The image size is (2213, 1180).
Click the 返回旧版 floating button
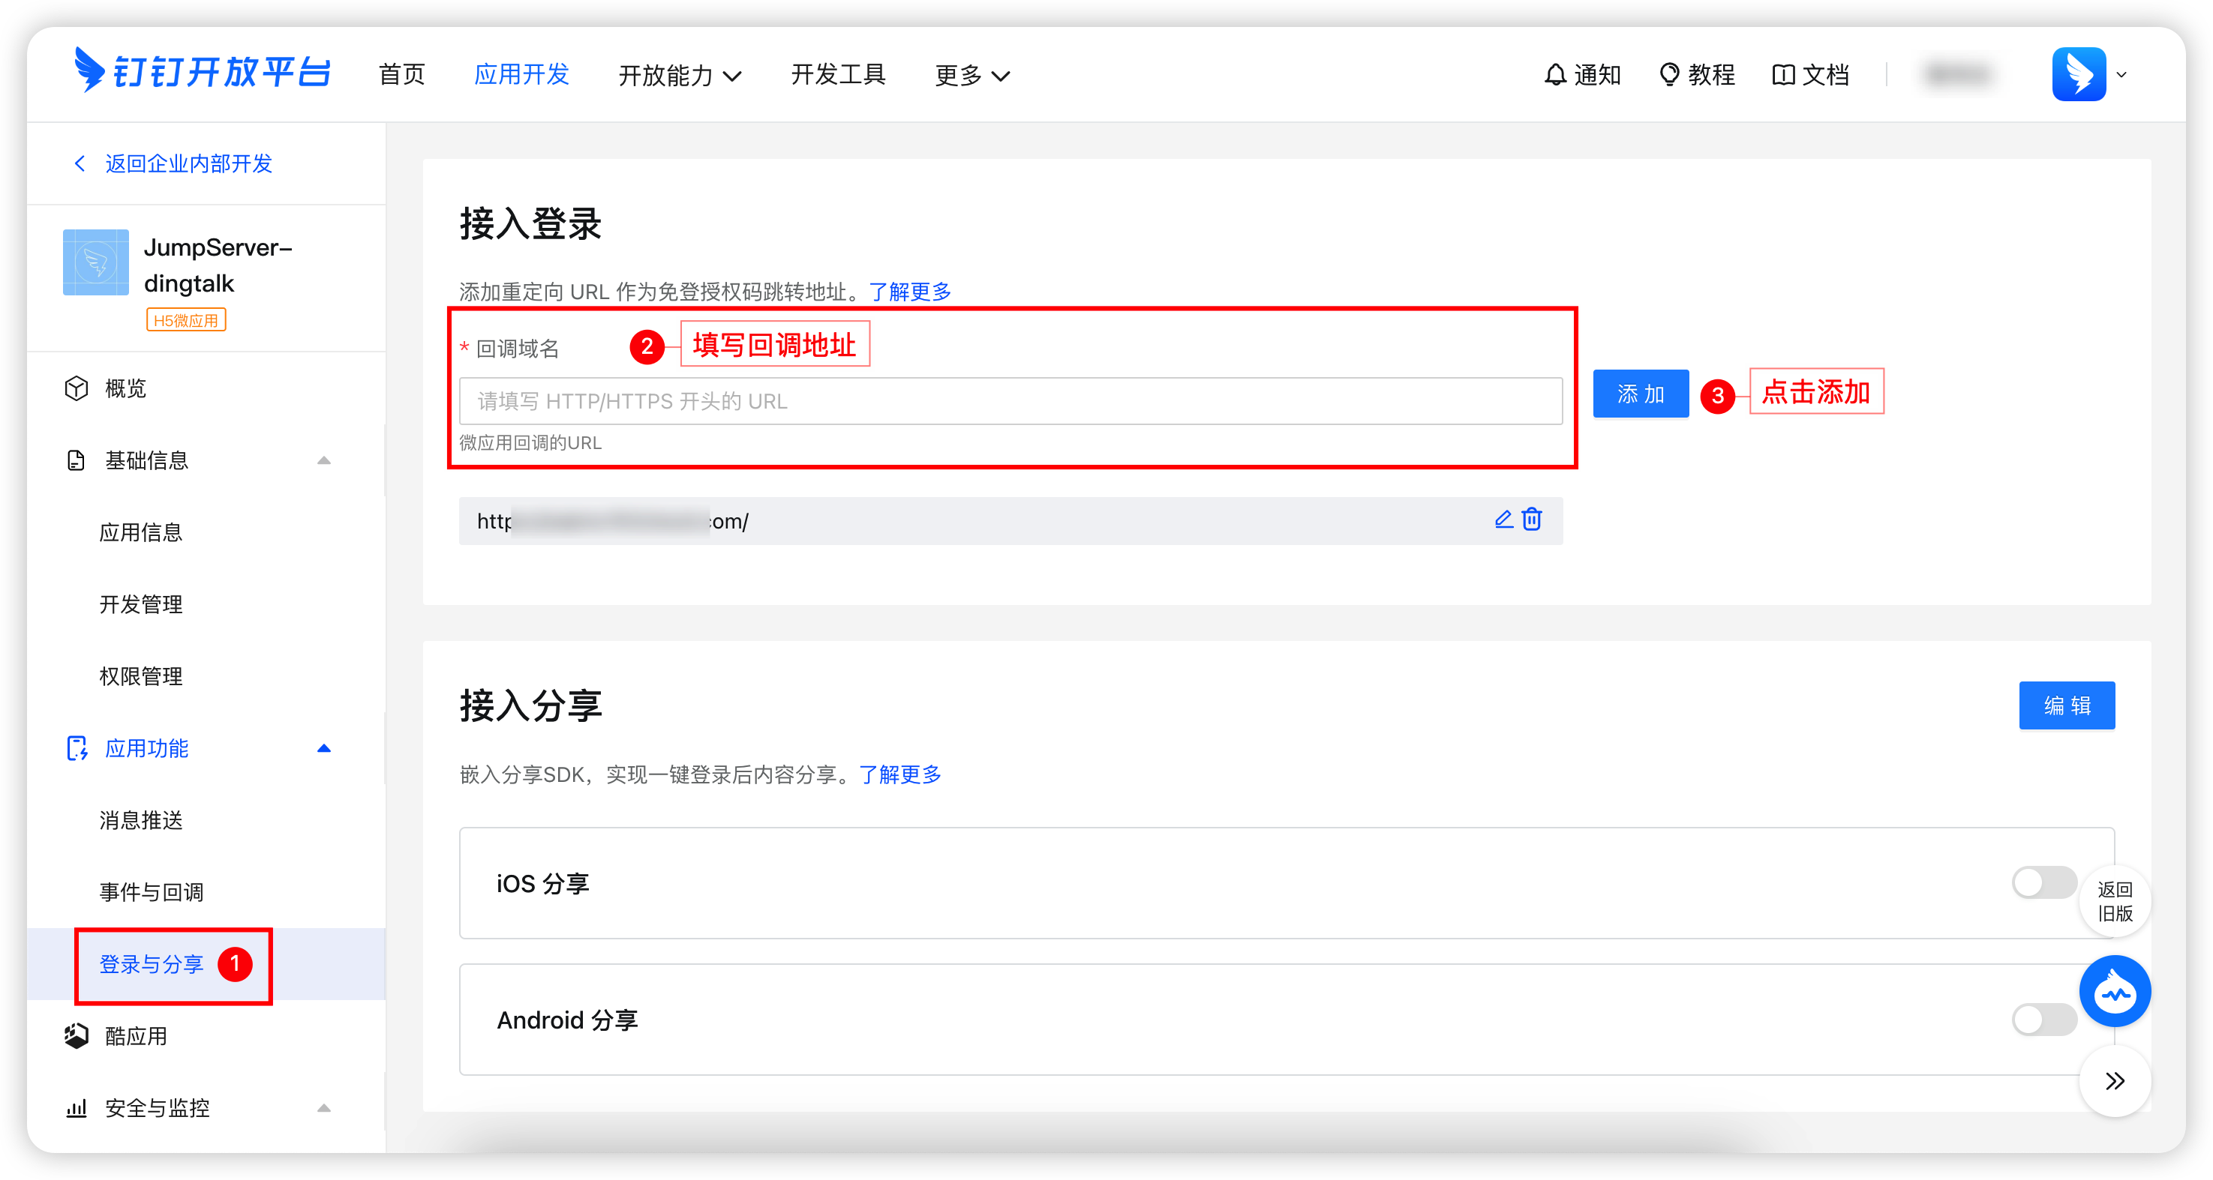point(2114,901)
